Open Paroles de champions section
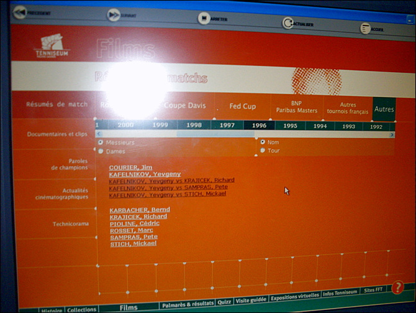 click(70, 164)
